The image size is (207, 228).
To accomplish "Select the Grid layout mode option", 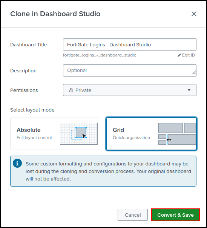I will click(151, 134).
